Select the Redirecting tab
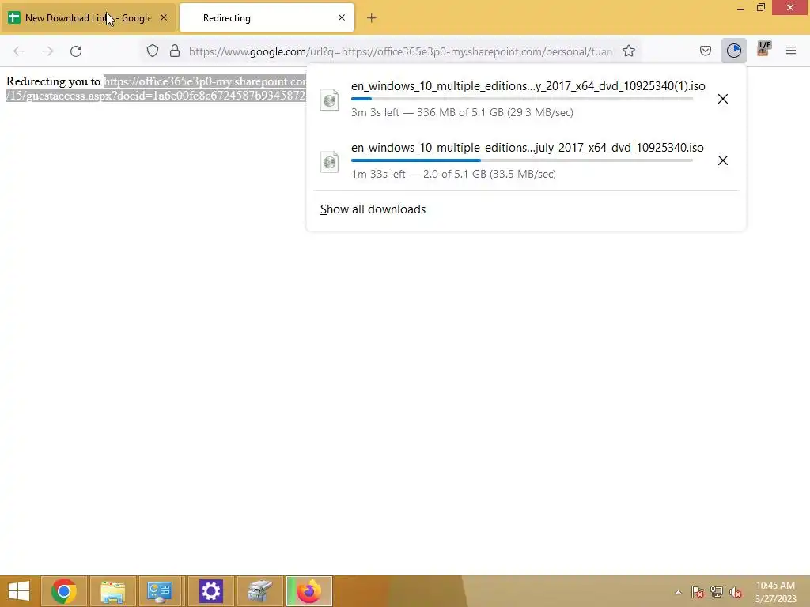Screen dimensions: 810x607 267,17
